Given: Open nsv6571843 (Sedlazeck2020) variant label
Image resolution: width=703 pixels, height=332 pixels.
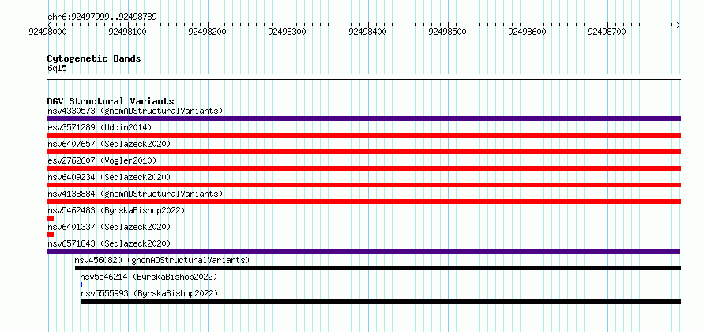Looking at the screenshot, I should click(x=109, y=243).
